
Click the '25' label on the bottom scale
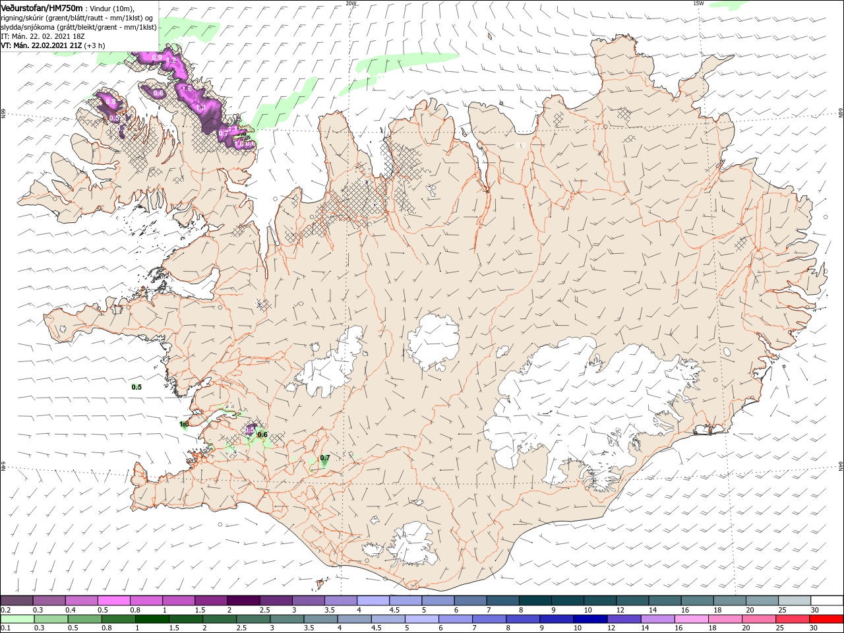point(780,628)
